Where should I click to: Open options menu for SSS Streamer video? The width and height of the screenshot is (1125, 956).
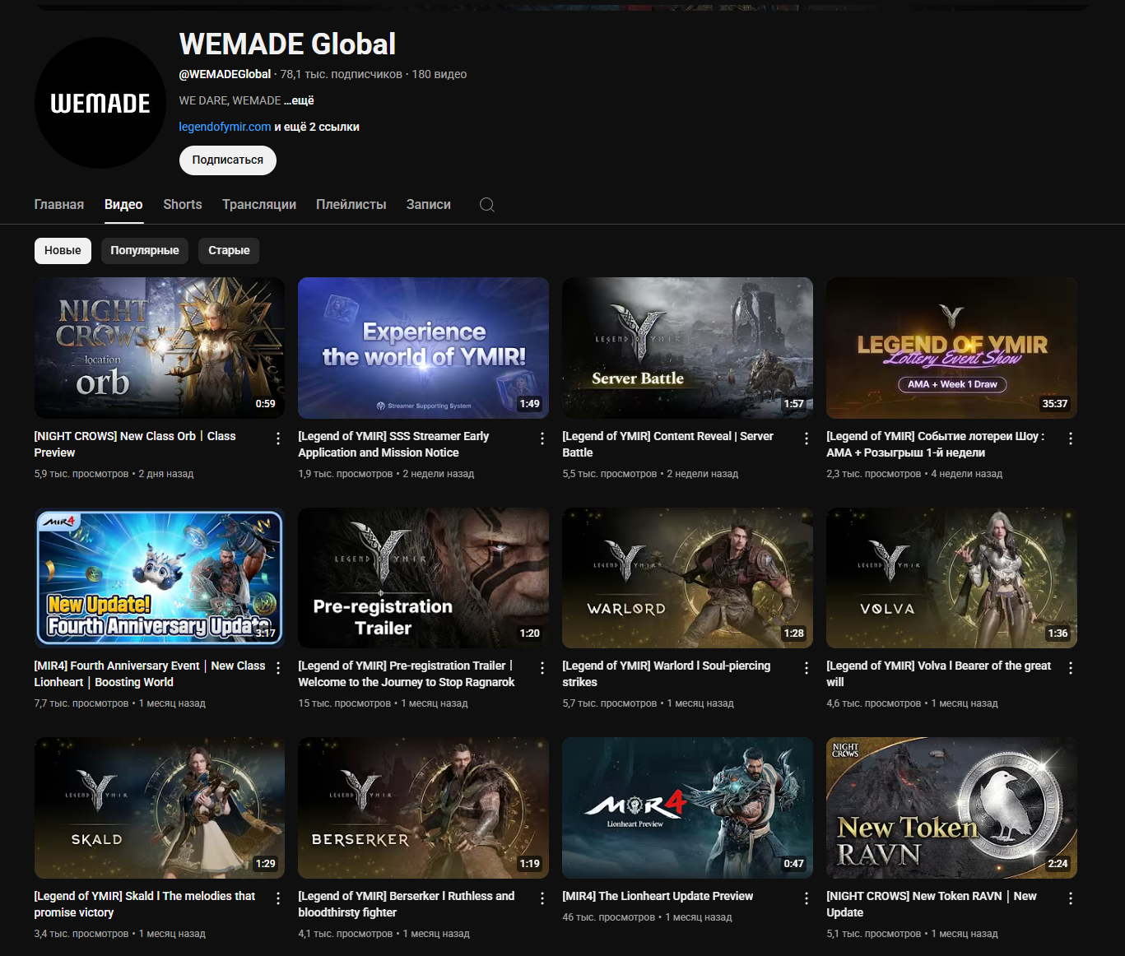[542, 439]
